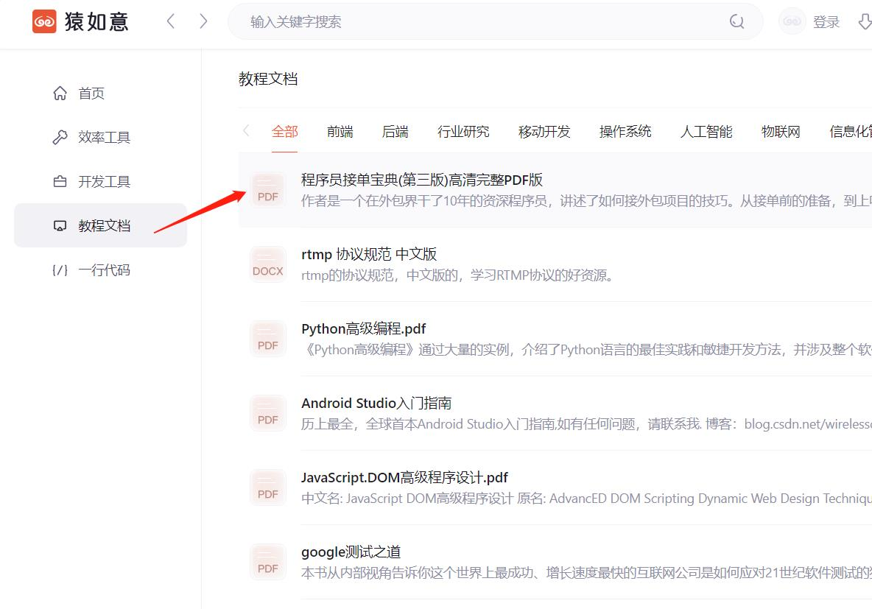Viewport: 872px width, 609px height.
Task: Go back with the left navigation arrow
Action: [x=171, y=21]
